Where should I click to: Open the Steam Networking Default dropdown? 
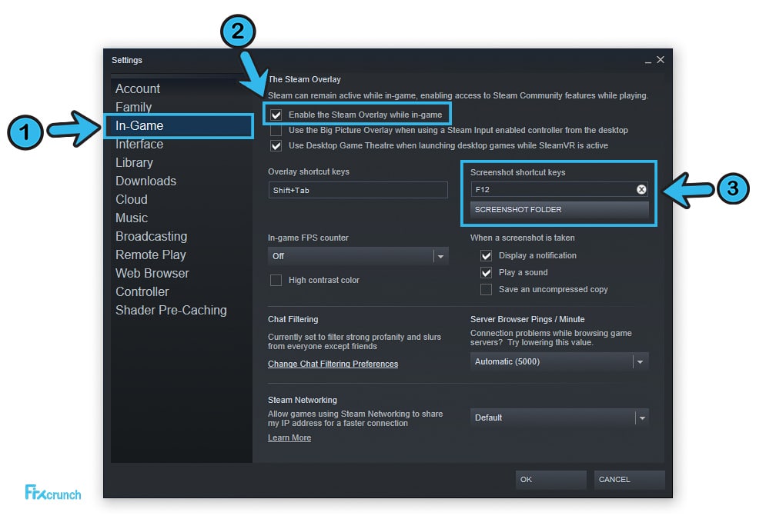click(560, 418)
